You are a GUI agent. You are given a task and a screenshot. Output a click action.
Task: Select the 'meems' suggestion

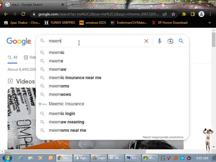112,61
